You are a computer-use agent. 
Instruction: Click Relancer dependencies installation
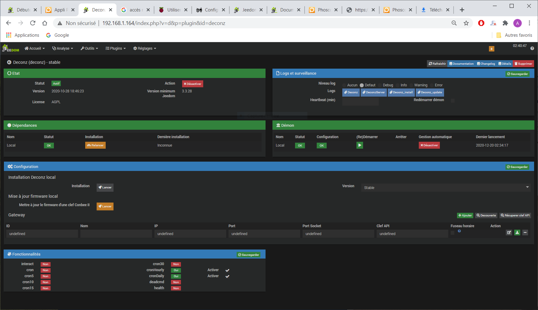pyautogui.click(x=95, y=145)
